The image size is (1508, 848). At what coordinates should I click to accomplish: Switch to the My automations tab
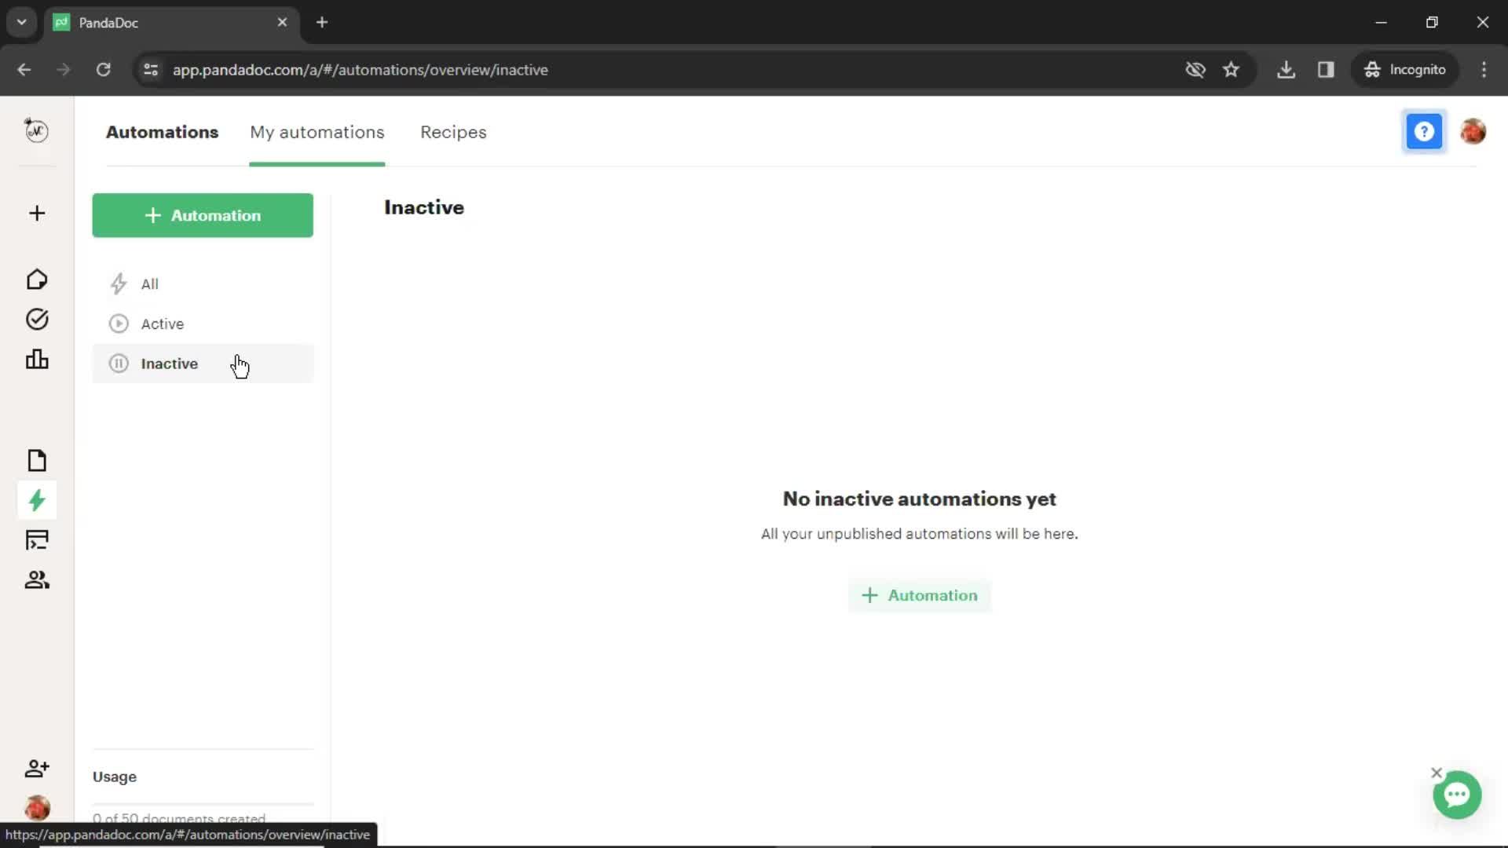click(x=317, y=131)
